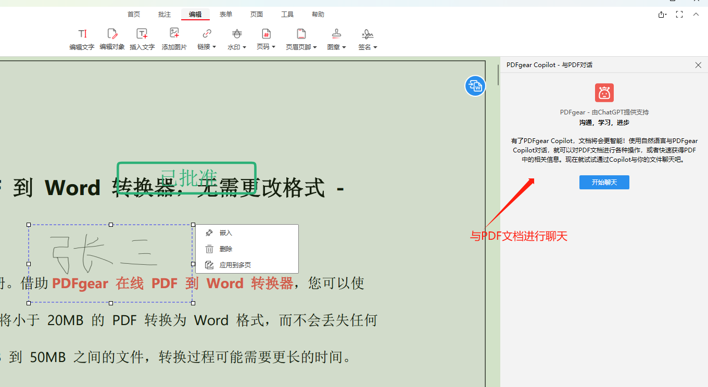Click the blue PDF-to-Word convert floating icon
Viewport: 708px width, 387px height.
(x=475, y=86)
